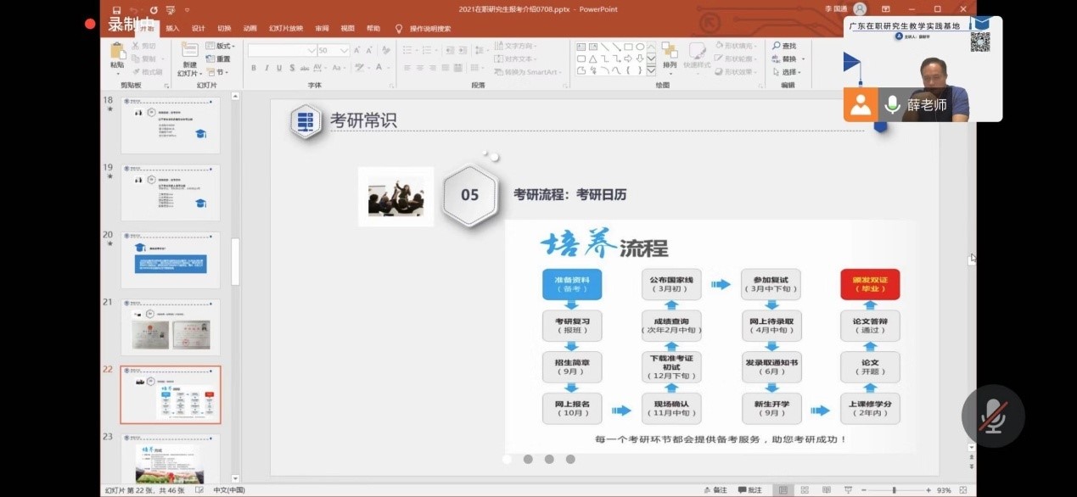1077x497 pixels.
Task: Select the oval shape in shapes gallery
Action: pos(640,47)
